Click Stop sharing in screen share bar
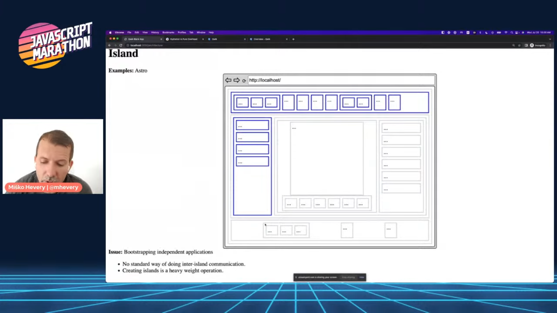The image size is (557, 313). (x=348, y=277)
